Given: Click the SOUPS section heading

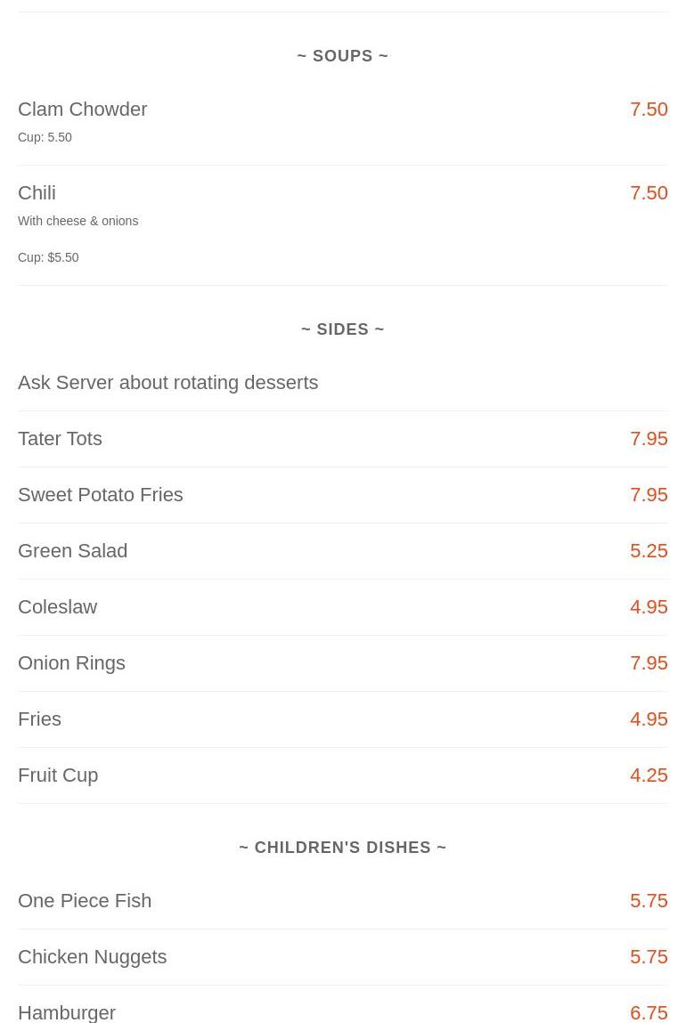Looking at the screenshot, I should click(x=343, y=56).
